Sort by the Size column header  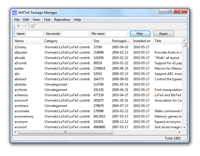[x=101, y=41]
